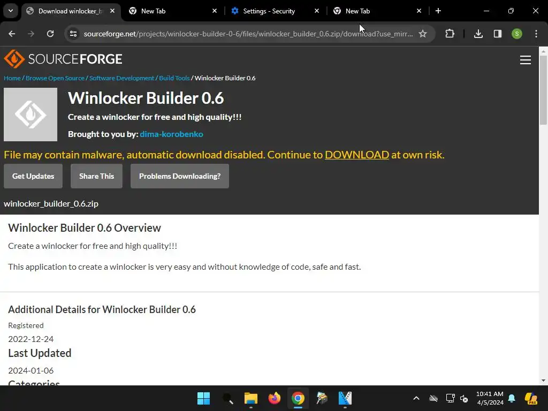Screen dimensions: 548x411
Task: Close the last New Tab tab
Action: tap(419, 11)
